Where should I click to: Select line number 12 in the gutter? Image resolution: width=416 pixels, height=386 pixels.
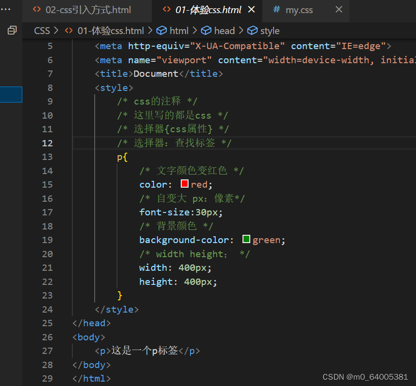pos(47,143)
